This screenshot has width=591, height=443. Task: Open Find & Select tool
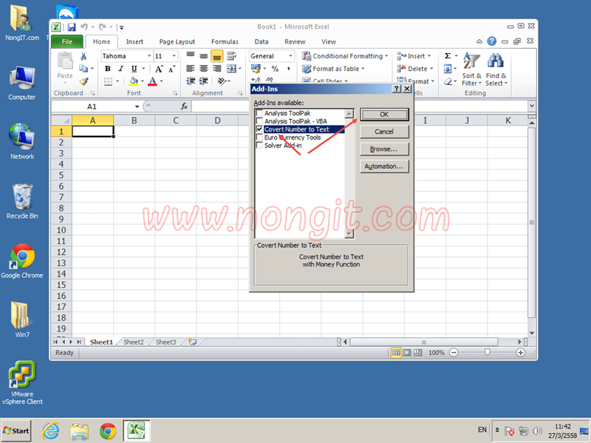pos(495,70)
